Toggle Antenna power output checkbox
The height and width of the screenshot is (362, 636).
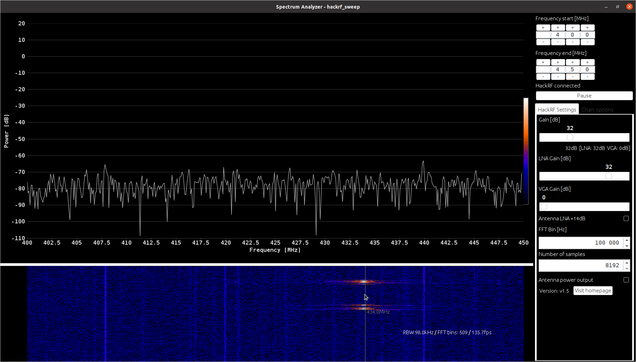click(x=626, y=280)
